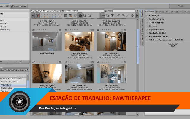Viewport: 190px width, 119px height.
Task: Send IMG_0003z.JPG to batch queue via gears icon
Action: tap(66, 30)
